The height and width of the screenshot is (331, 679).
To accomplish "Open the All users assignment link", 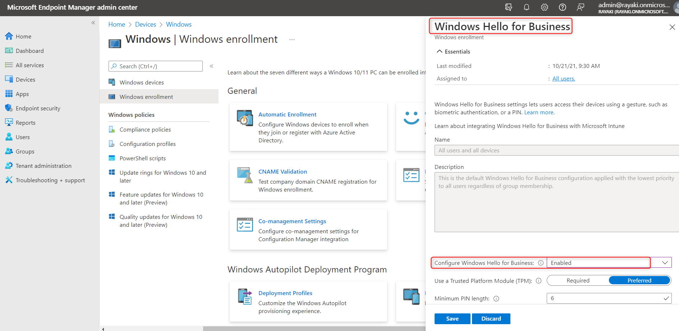I will [564, 78].
